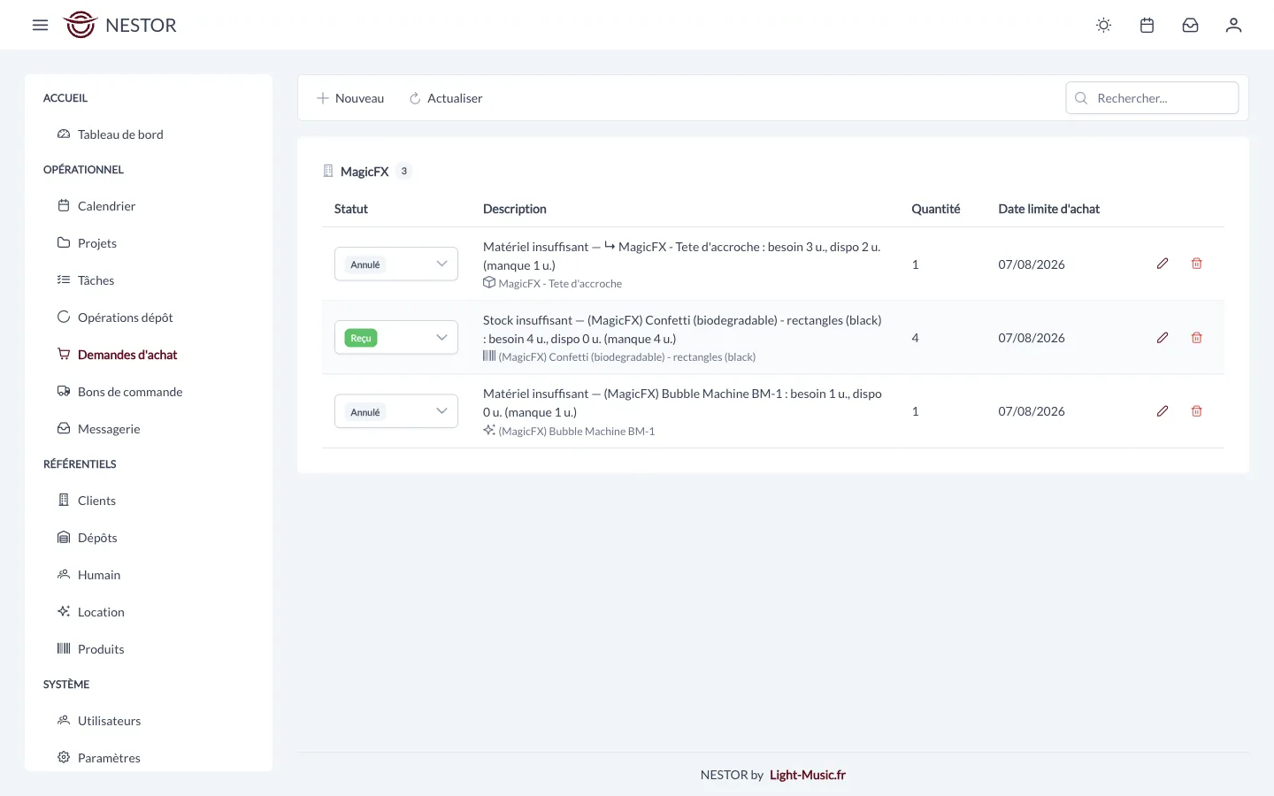Screen dimensions: 1274x796
Task: Open Opérations dépôt in the sidebar
Action: tap(125, 318)
